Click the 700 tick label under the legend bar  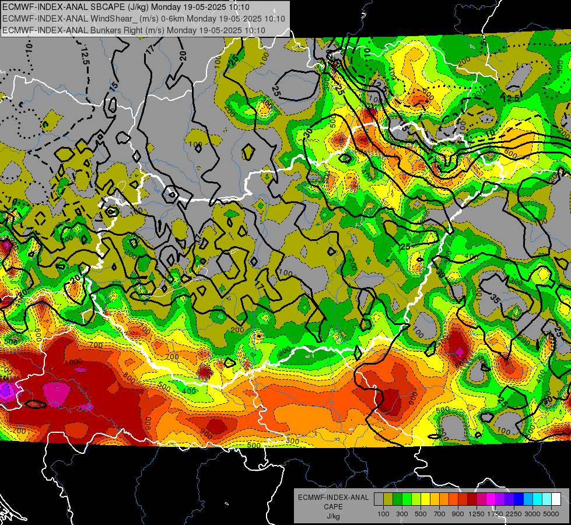click(x=440, y=514)
